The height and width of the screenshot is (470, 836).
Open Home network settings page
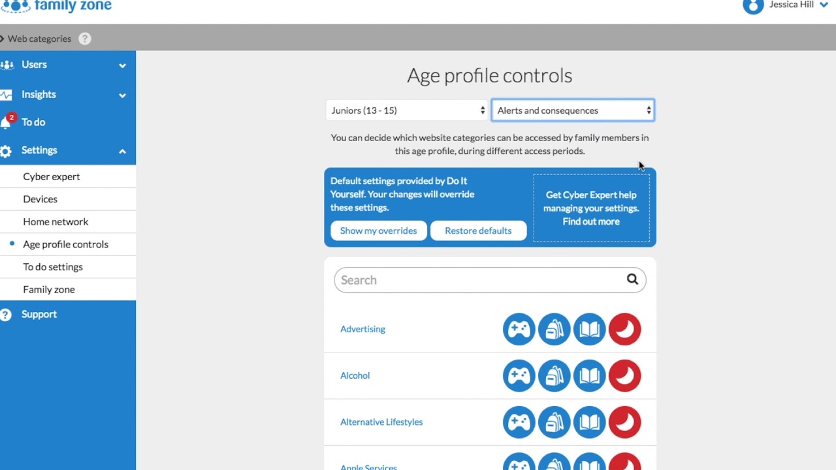coord(56,221)
